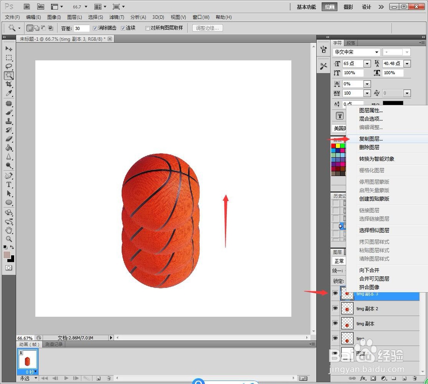
Task: Enable the 对所有图层取样 checkbox
Action: coord(148,28)
